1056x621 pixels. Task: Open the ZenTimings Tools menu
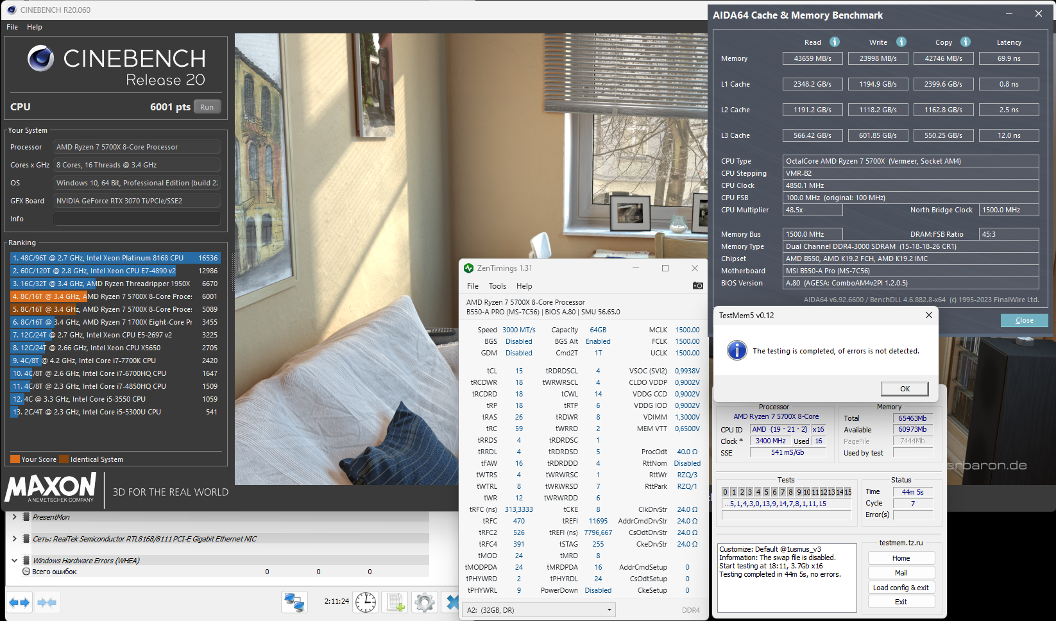[x=497, y=286]
